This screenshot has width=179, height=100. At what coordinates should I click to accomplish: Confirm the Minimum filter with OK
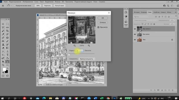pyautogui.click(x=103, y=18)
